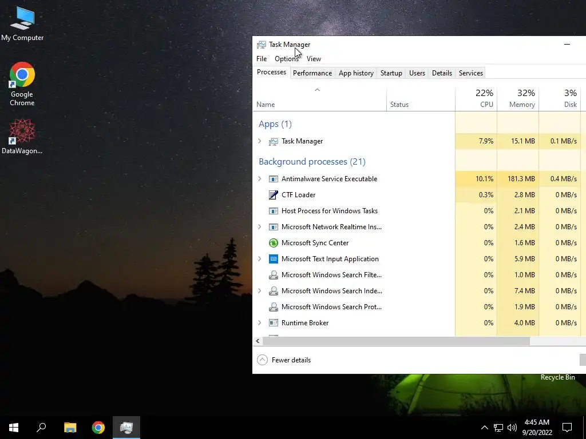Select the Recycle Bin desktop label

pyautogui.click(x=557, y=377)
